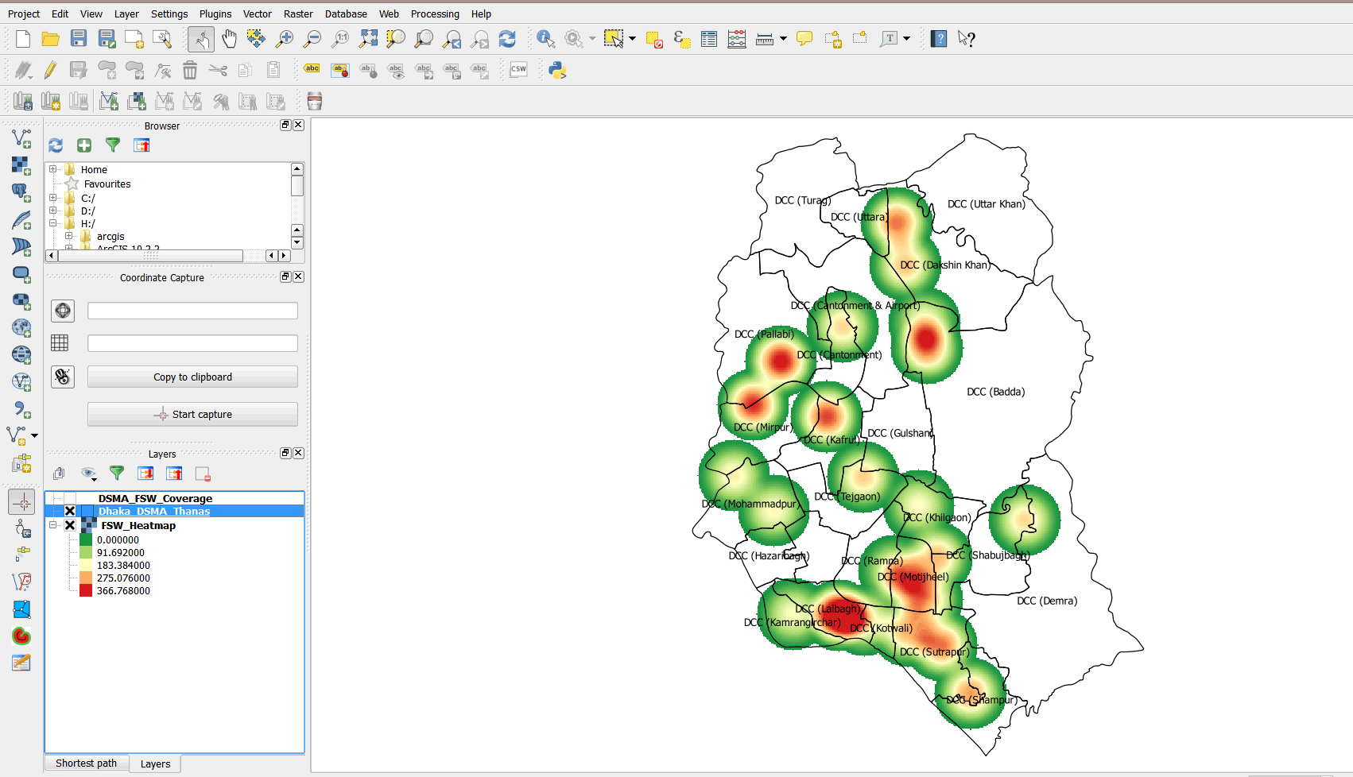Click the coordinate system selection globe button
Image resolution: width=1353 pixels, height=777 pixels.
(x=63, y=311)
